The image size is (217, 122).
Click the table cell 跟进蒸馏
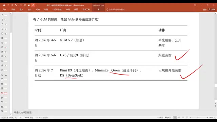click(165, 55)
